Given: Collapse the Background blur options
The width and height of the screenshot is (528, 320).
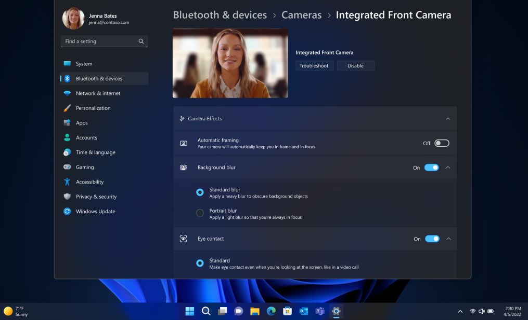Looking at the screenshot, I should coord(448,168).
